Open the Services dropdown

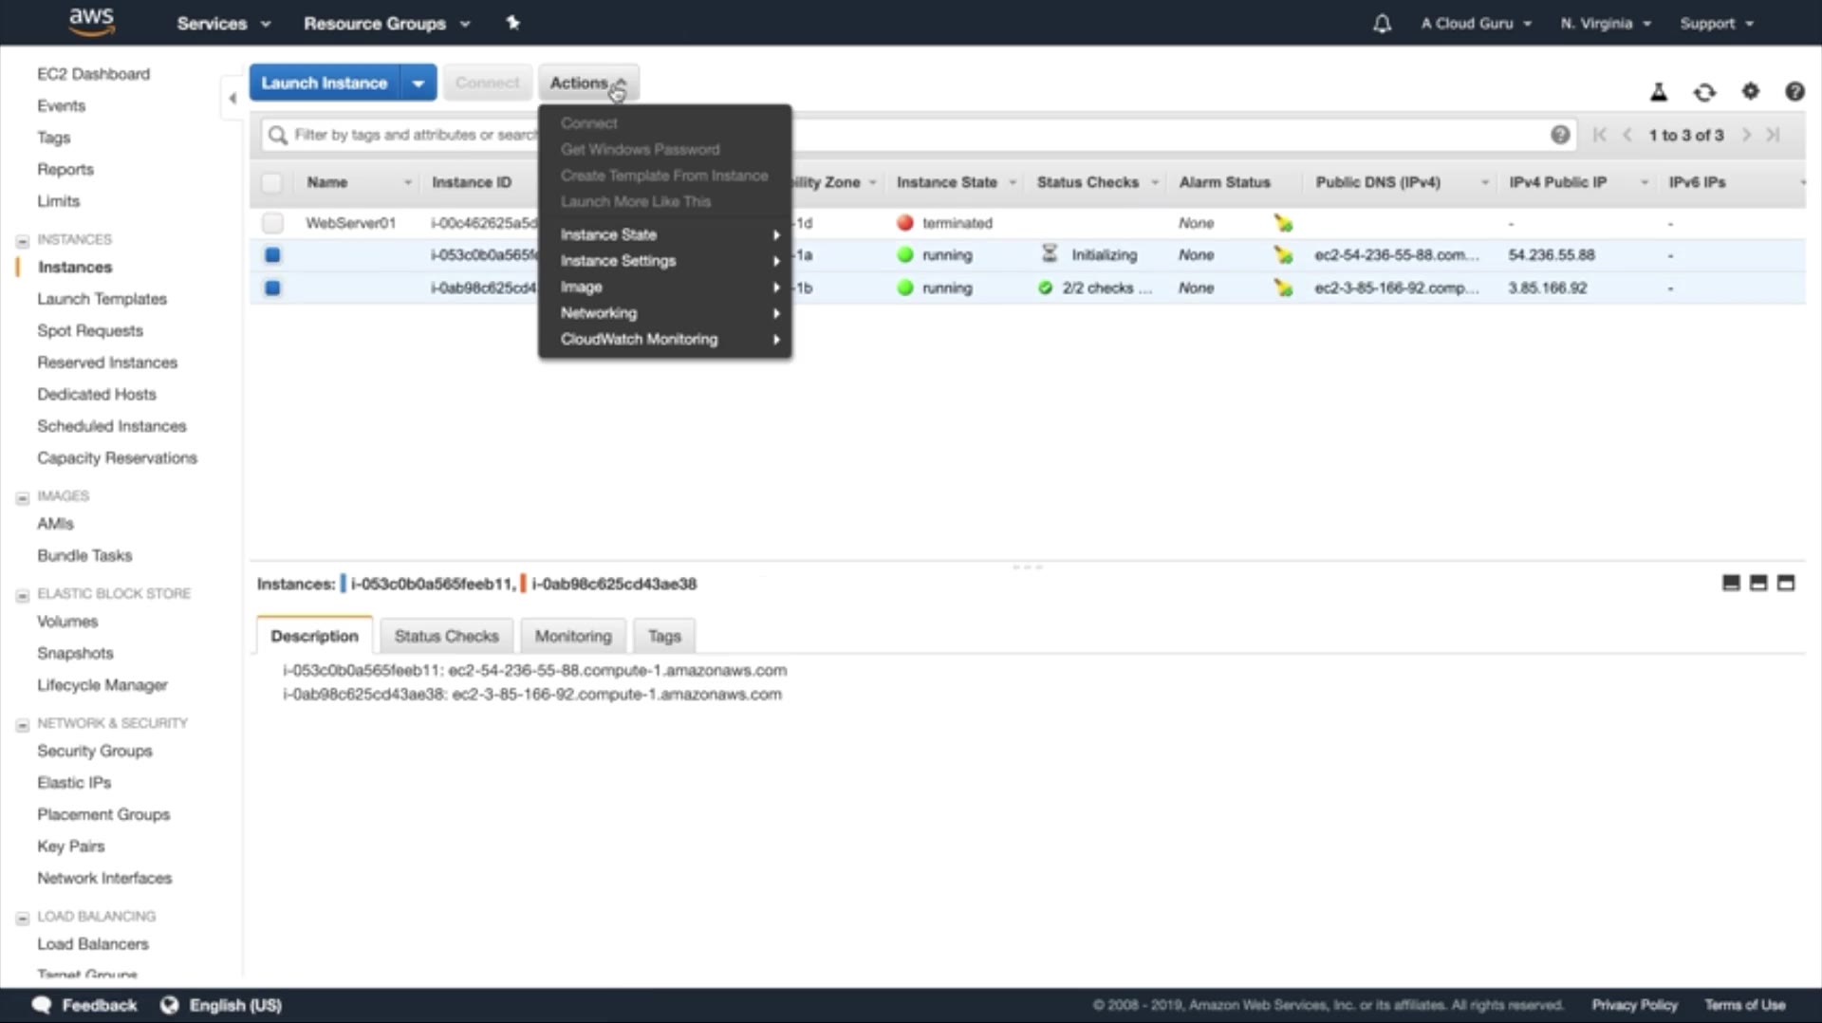pyautogui.click(x=224, y=24)
